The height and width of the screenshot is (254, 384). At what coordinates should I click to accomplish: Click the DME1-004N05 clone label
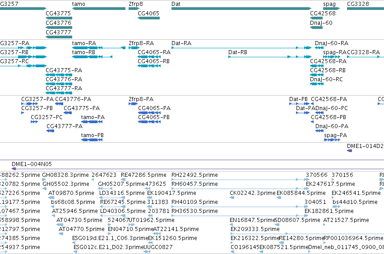coord(32,164)
